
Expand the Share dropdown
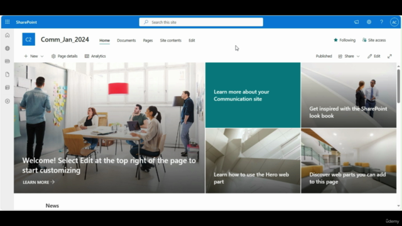coord(349,56)
